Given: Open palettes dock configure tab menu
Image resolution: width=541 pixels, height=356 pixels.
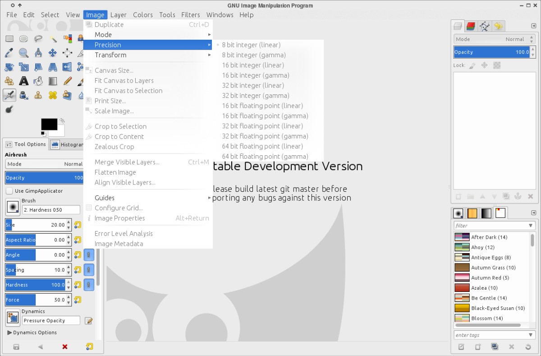Looking at the screenshot, I should click(x=534, y=213).
